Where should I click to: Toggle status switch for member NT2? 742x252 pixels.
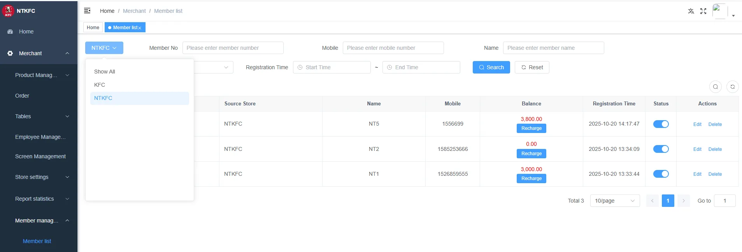tap(661, 149)
